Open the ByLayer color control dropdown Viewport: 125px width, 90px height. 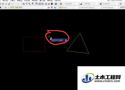(x=77, y=7)
